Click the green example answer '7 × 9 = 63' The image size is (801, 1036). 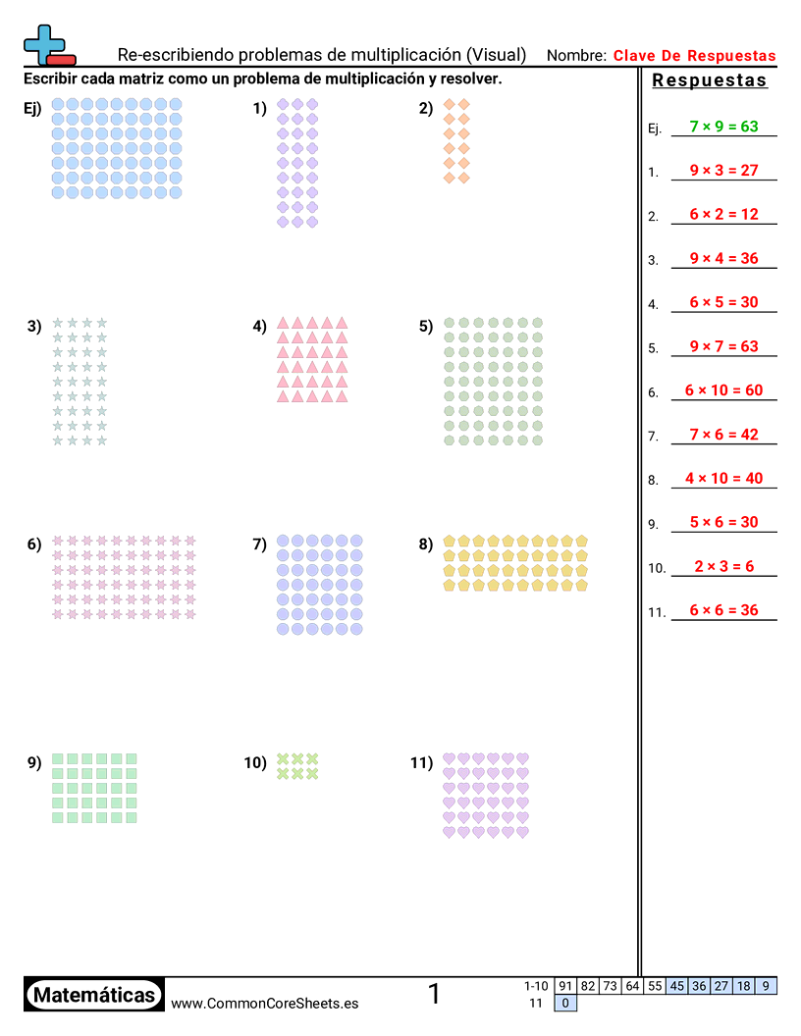coord(723,127)
